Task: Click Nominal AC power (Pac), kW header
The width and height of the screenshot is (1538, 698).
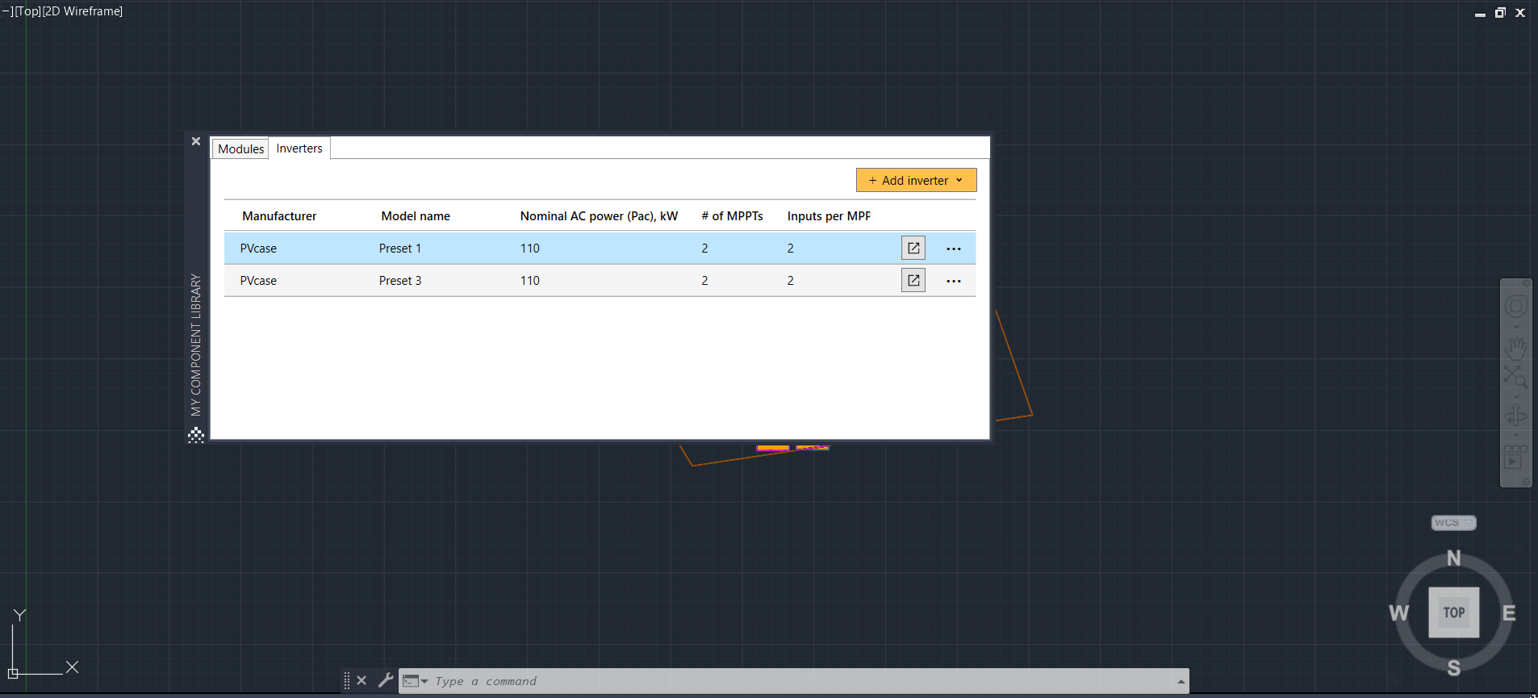Action: 599,216
